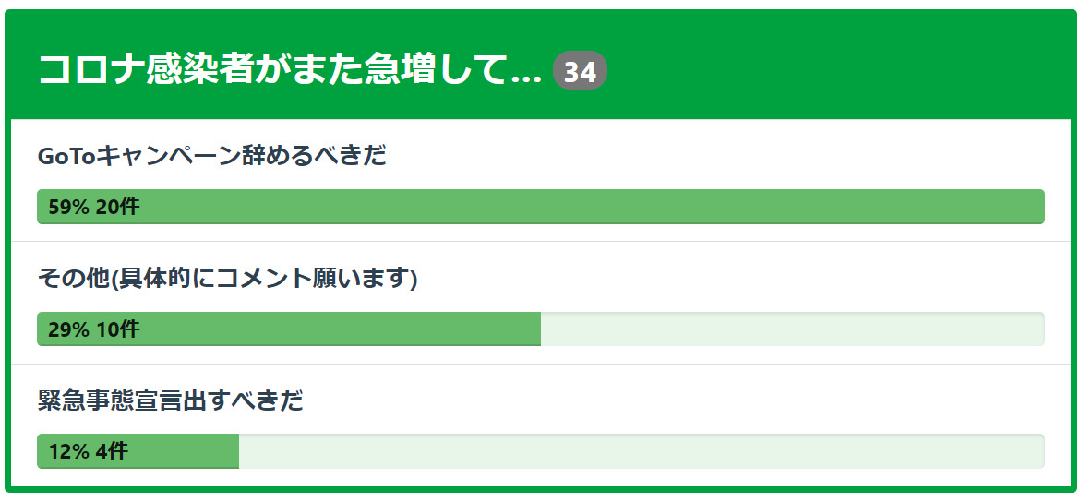
Task: Click the 59% percentage text
Action: [68, 207]
